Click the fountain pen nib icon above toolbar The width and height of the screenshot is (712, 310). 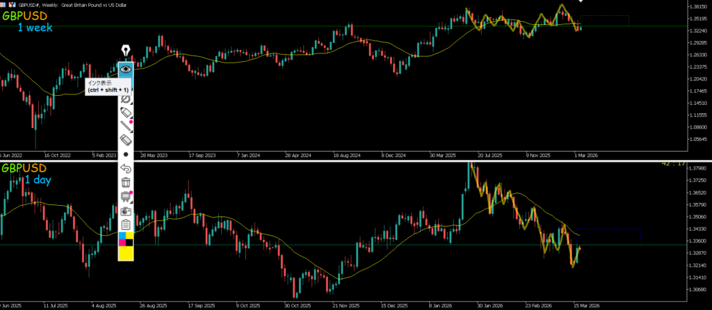click(126, 51)
